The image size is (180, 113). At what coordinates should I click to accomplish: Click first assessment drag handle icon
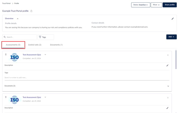click(x=6, y=54)
